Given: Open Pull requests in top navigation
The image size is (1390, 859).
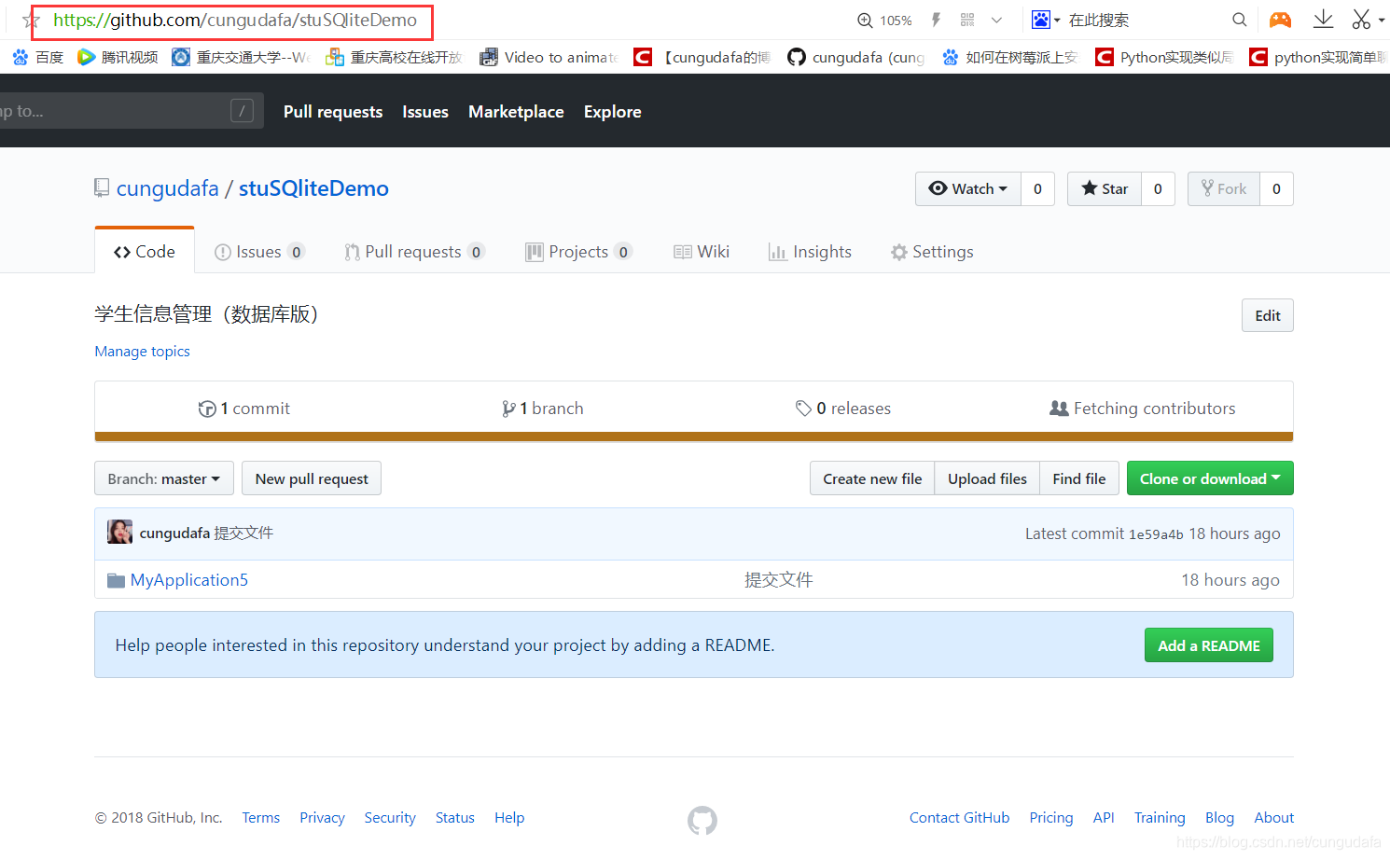Looking at the screenshot, I should (333, 112).
